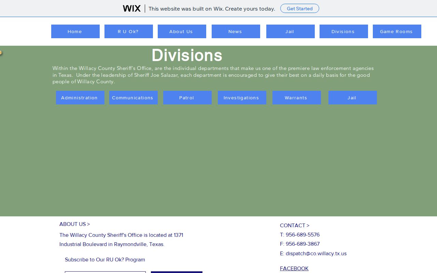This screenshot has height=273, width=437.
Task: Select the Administration division button
Action: coord(80,98)
